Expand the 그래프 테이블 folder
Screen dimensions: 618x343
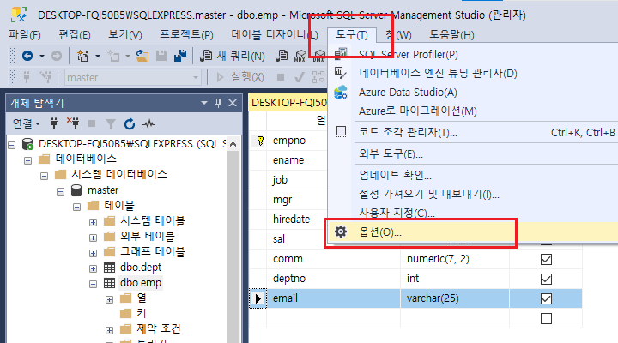click(93, 253)
